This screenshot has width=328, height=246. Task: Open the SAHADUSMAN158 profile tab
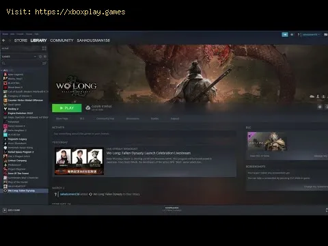tap(93, 40)
